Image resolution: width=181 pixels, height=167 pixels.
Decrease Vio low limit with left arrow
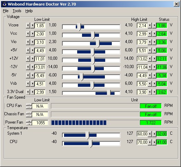(x=28, y=42)
